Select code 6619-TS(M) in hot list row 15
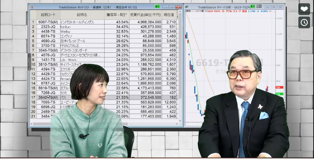 point(48,88)
